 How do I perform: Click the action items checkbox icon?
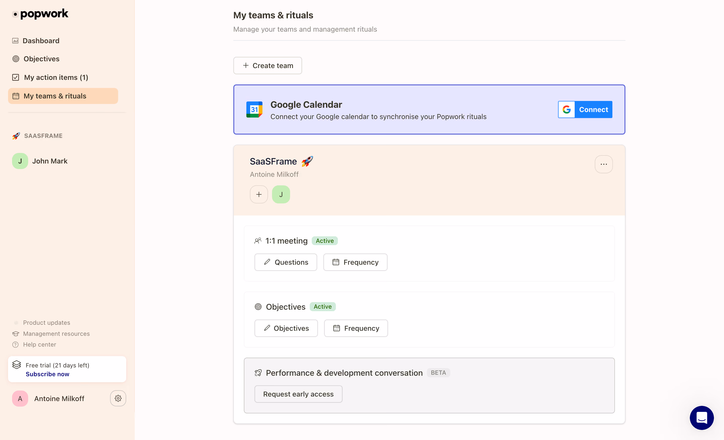pos(16,78)
